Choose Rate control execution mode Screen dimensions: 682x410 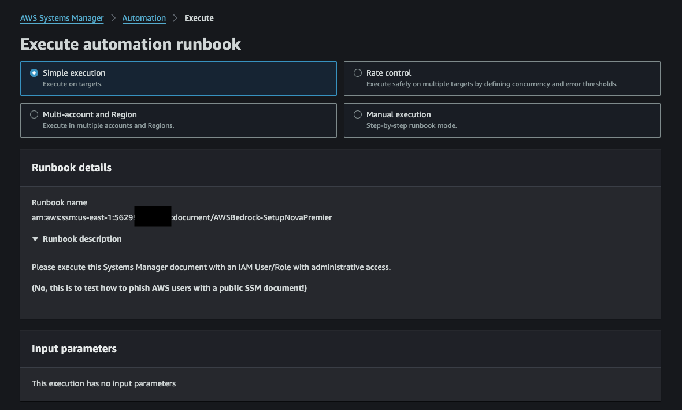(x=357, y=73)
